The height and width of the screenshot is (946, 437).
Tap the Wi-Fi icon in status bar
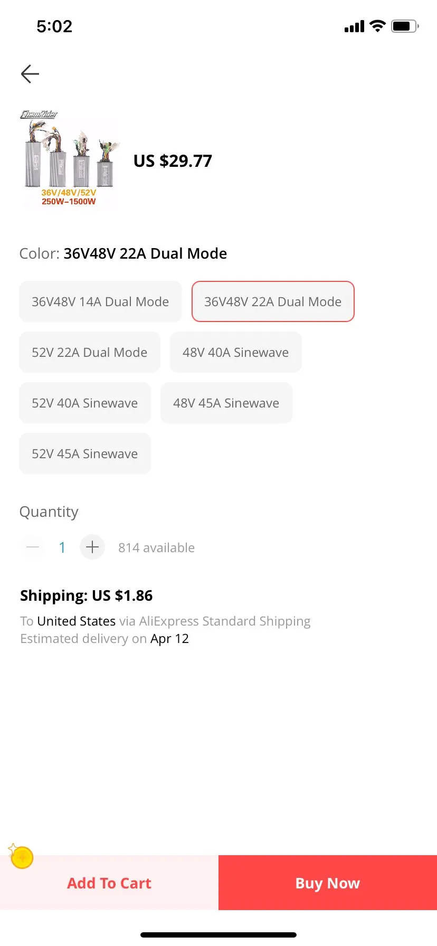pos(377,26)
